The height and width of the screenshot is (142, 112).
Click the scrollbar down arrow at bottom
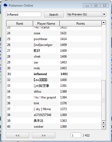point(104,127)
